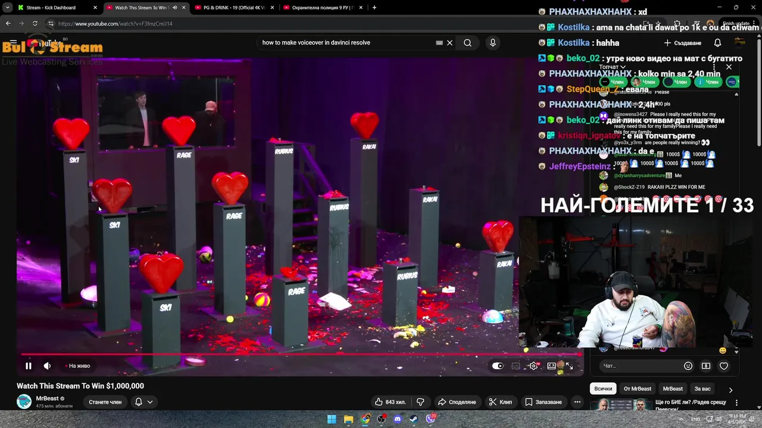Toggle the autoplay switch in the player
762x428 pixels.
(x=498, y=366)
